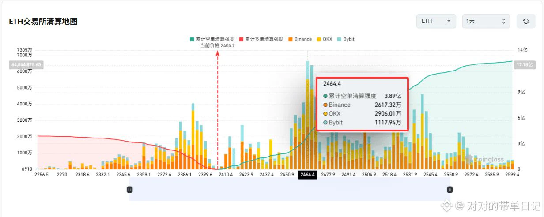This screenshot has height=217, width=544.
Task: Click the refresh chart button
Action: [526, 21]
